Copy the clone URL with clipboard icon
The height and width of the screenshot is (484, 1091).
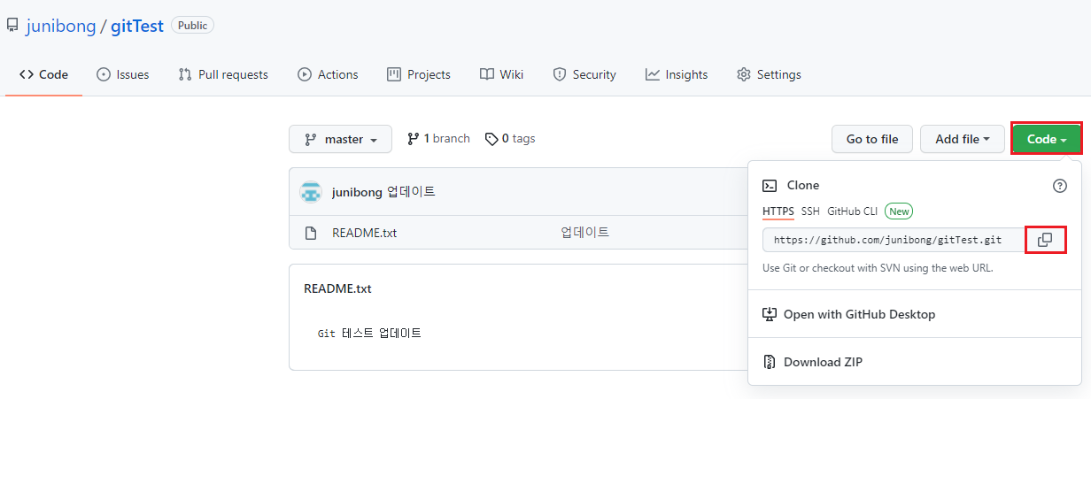(1045, 240)
